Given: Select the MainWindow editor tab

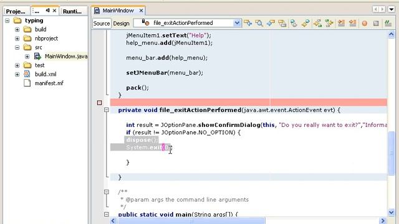Looking at the screenshot, I should tap(118, 11).
